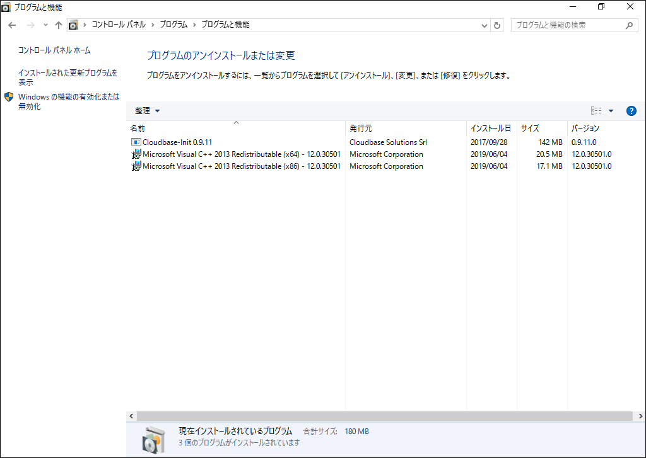Open recent locations dropdown arrow
Screen dimensions: 646x458
tap(45, 25)
